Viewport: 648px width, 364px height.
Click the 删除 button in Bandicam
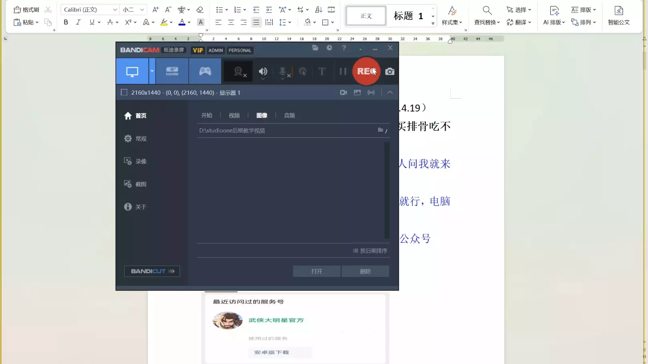365,271
